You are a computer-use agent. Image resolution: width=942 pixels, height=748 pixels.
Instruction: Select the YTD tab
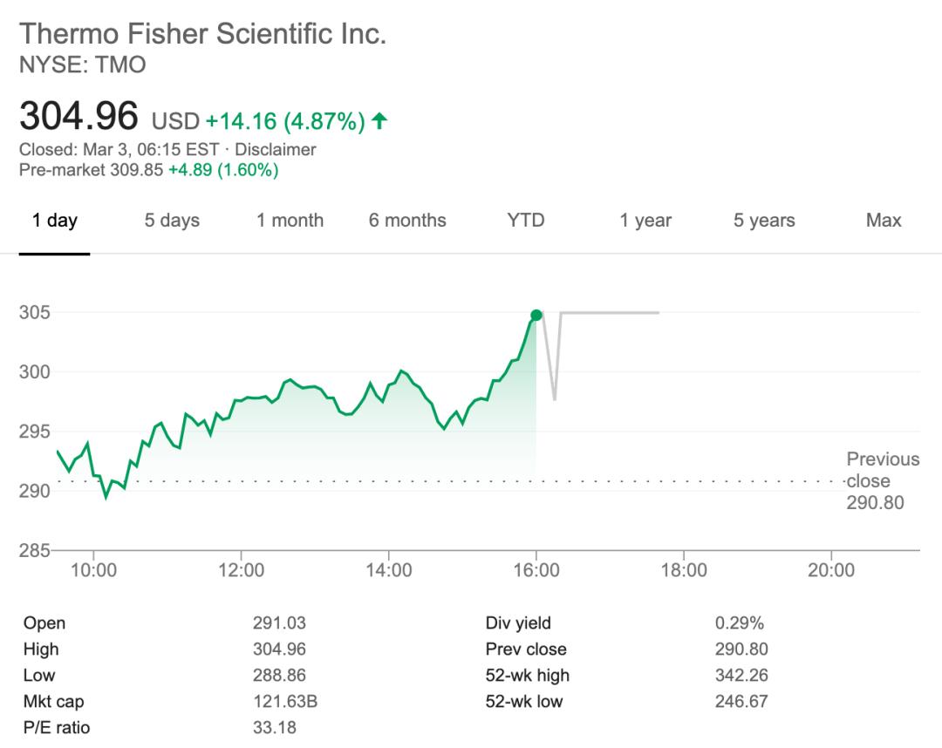525,221
